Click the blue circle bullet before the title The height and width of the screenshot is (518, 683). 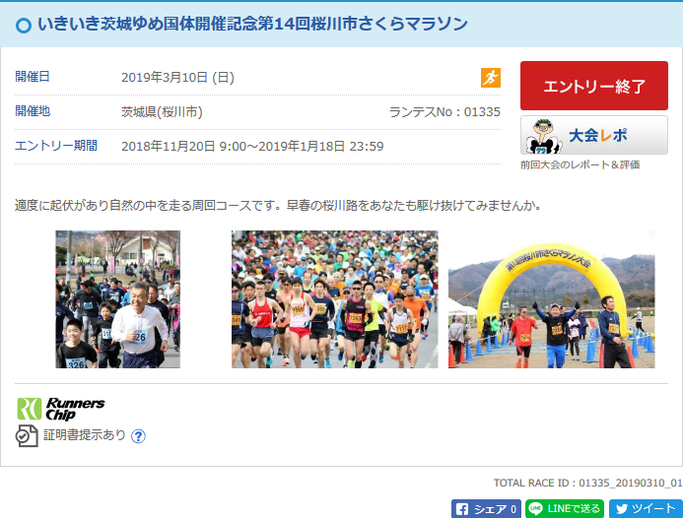click(x=24, y=26)
